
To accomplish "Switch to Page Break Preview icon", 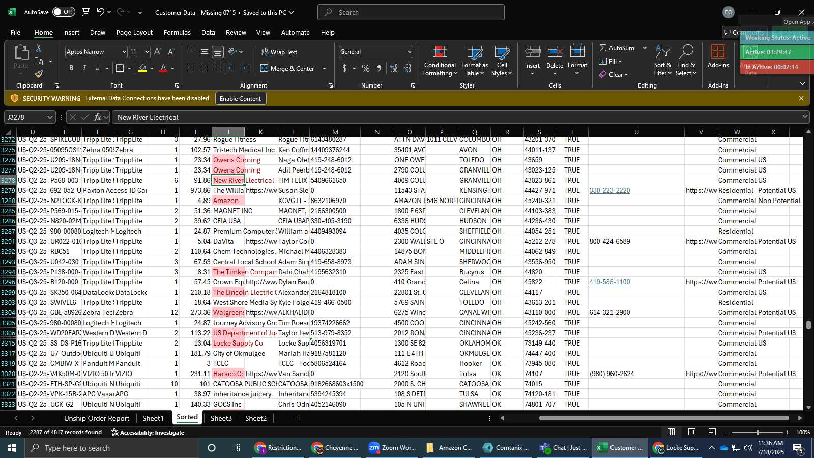I will [712, 432].
